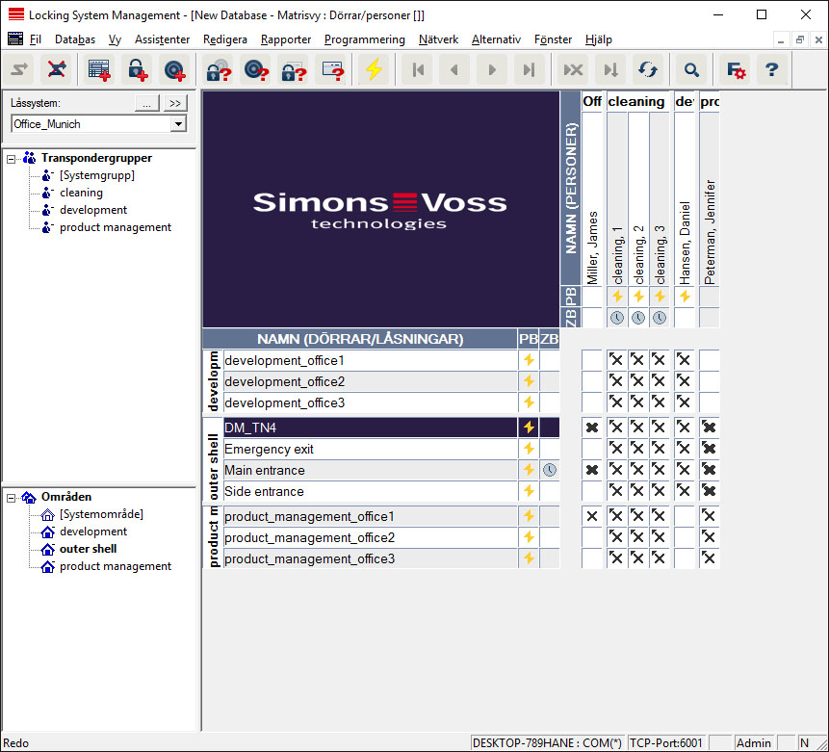The image size is (829, 752).
Task: Click the new locking system toolbar icon
Action: 99,69
